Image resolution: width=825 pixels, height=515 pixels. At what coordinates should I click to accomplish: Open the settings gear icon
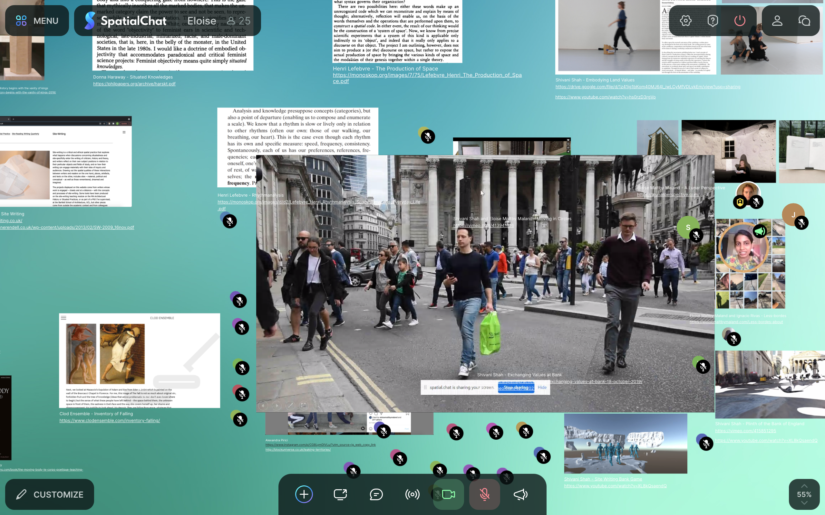685,21
